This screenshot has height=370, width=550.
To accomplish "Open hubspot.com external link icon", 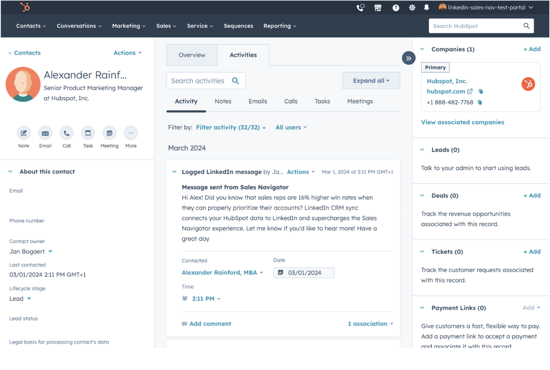I will (x=470, y=91).
